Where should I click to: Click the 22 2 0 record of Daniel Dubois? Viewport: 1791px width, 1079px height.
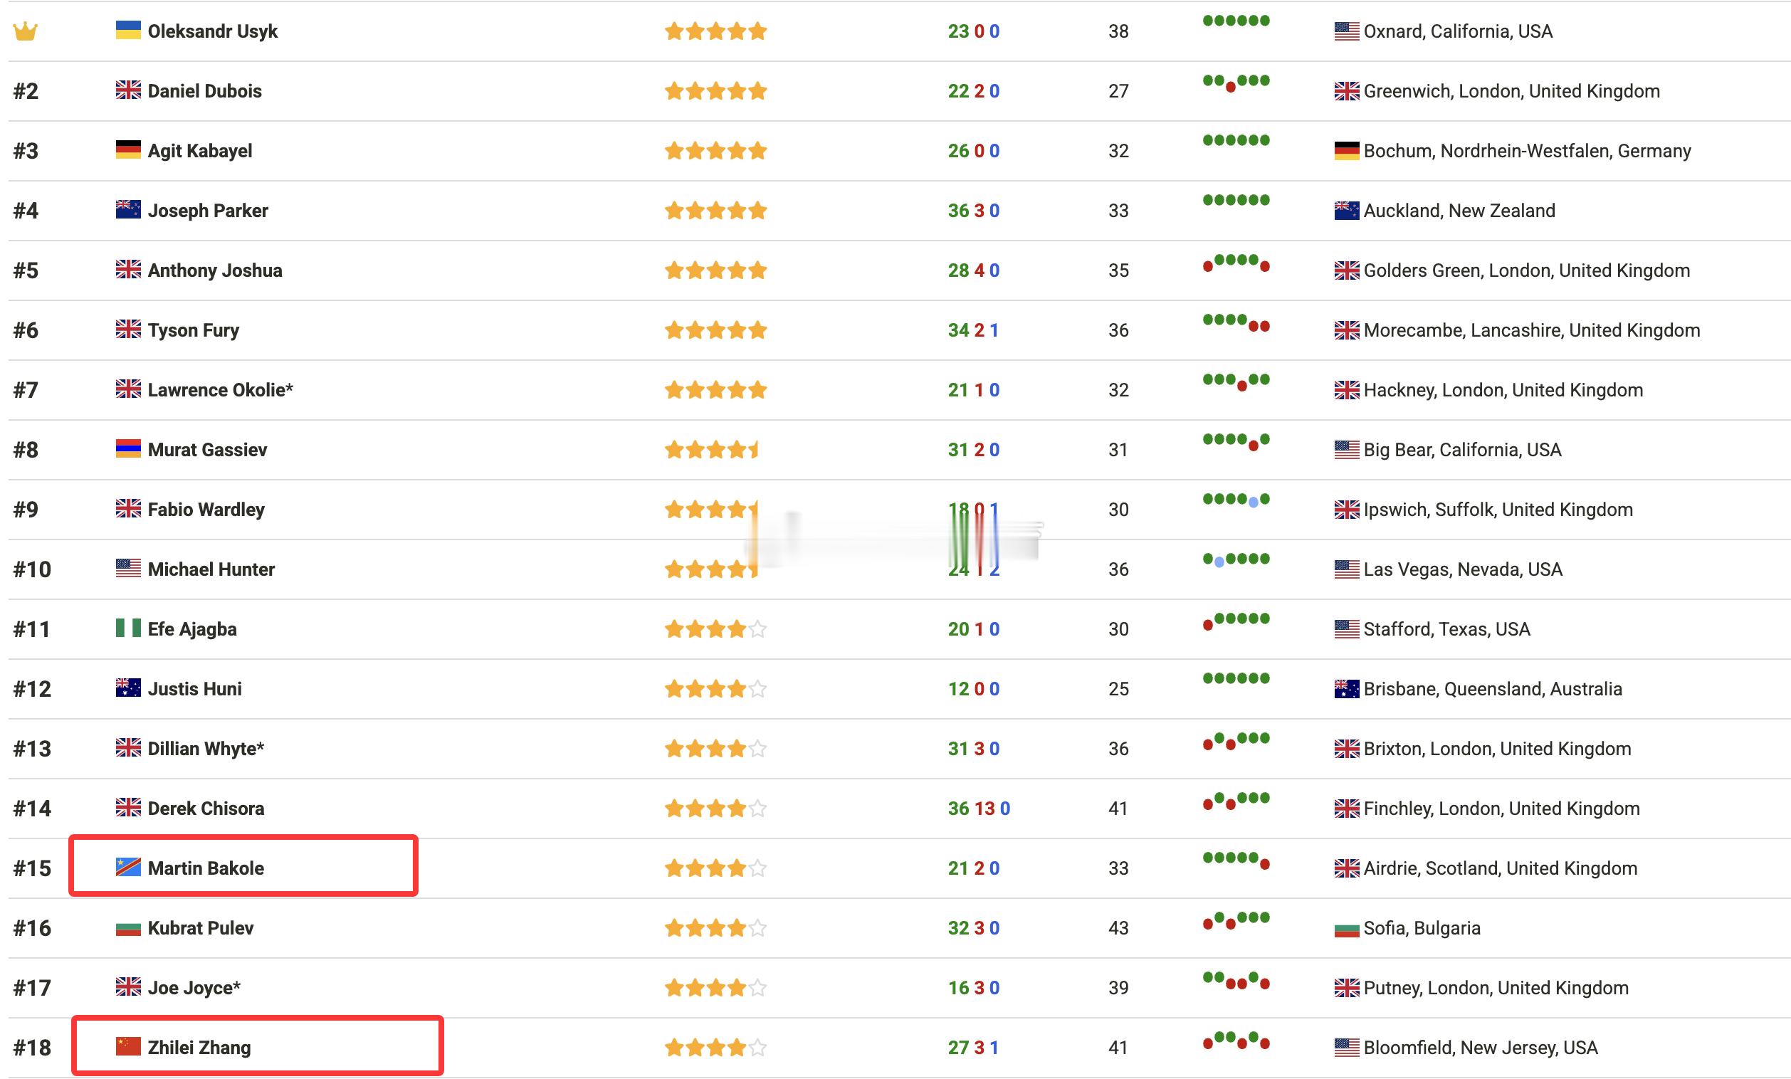point(973,91)
